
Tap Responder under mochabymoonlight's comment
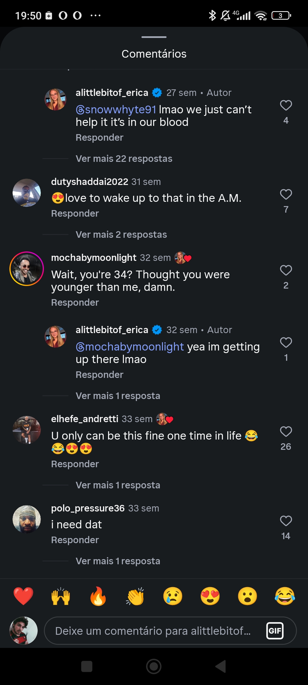[75, 303]
